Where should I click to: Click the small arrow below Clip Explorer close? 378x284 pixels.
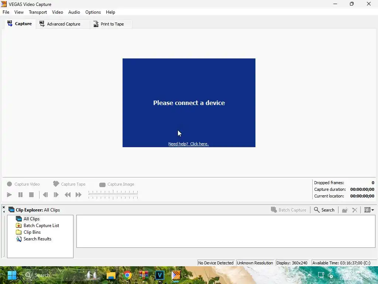point(4,212)
